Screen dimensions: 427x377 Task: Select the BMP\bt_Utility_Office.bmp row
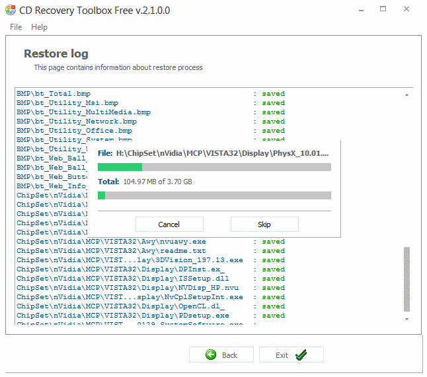151,131
